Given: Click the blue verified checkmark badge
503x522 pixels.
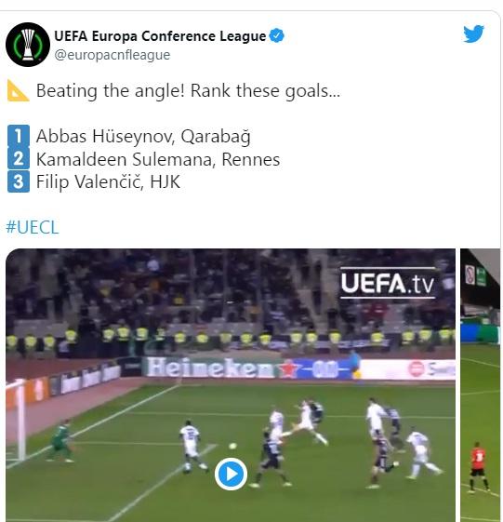Looking at the screenshot, I should [x=276, y=35].
